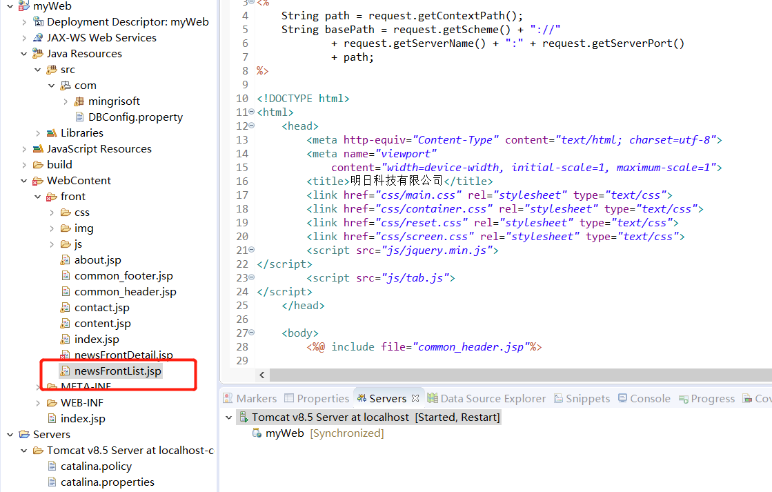Click the front folder icon
The height and width of the screenshot is (492, 772).
pos(52,197)
